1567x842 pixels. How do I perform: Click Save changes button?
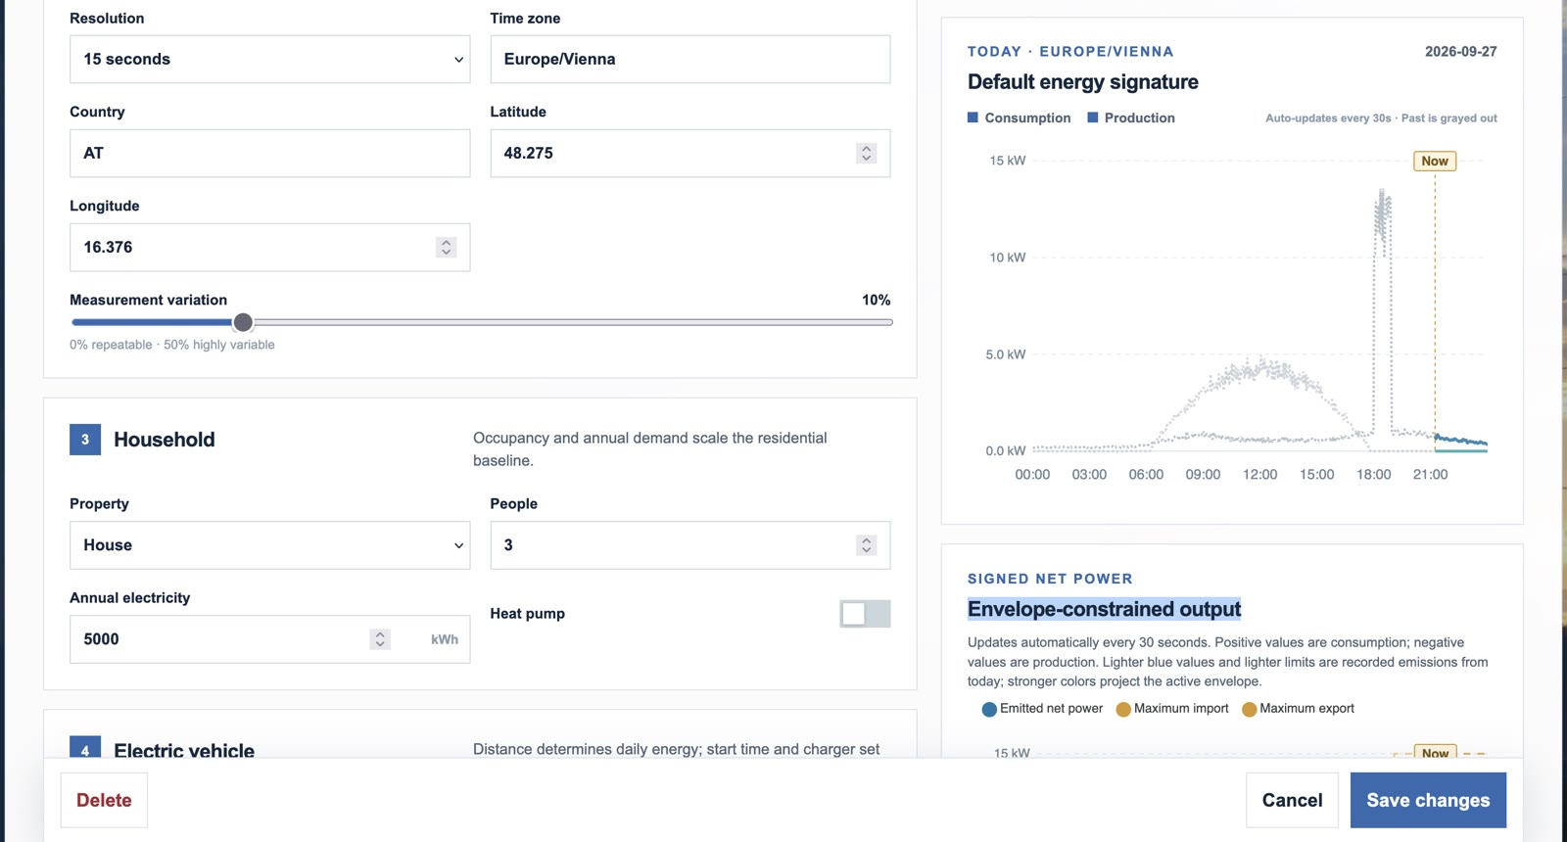pos(1428,800)
